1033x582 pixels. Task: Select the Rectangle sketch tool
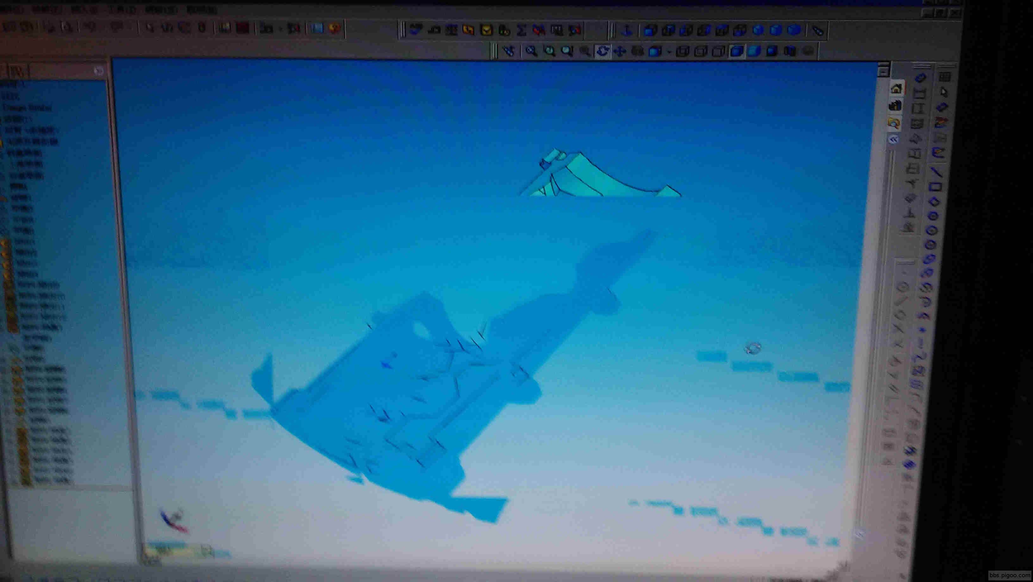point(936,187)
